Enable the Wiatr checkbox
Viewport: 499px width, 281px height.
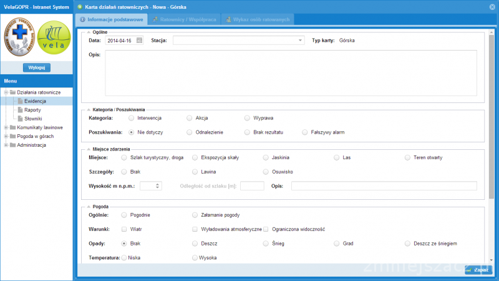[124, 229]
